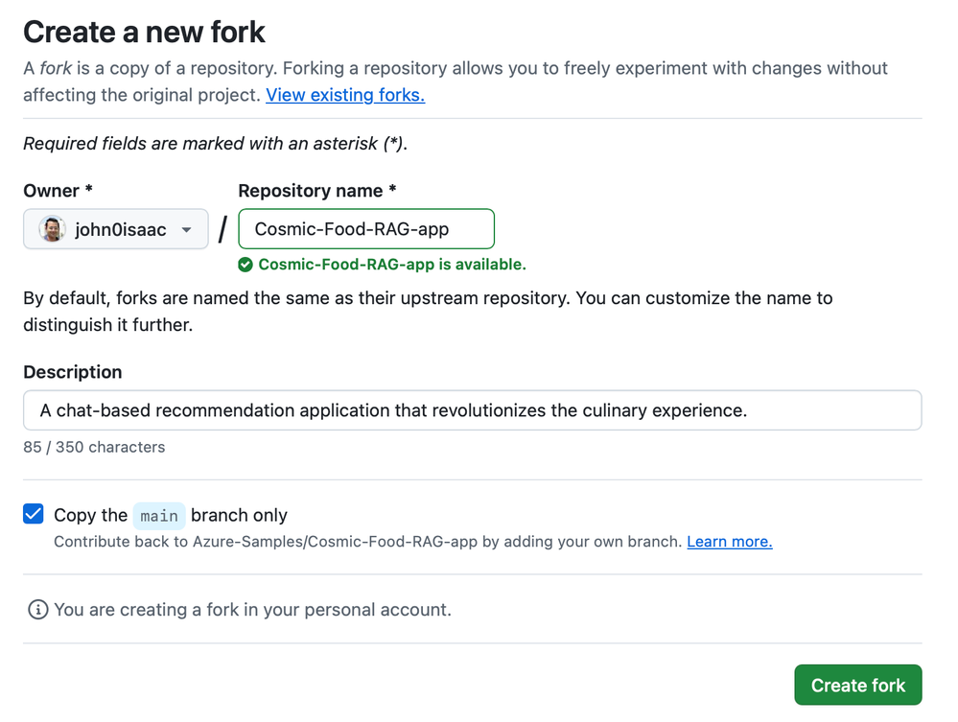Click the "Create a new fork" heading
This screenshot has height=722, width=958.
point(144,32)
